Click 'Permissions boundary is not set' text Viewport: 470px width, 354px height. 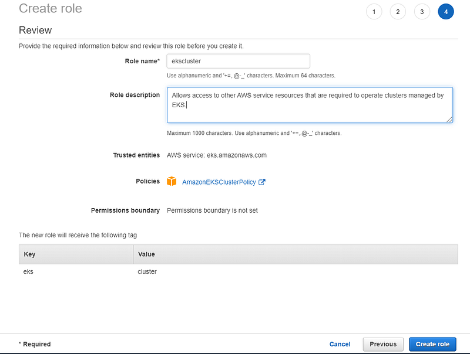(212, 210)
